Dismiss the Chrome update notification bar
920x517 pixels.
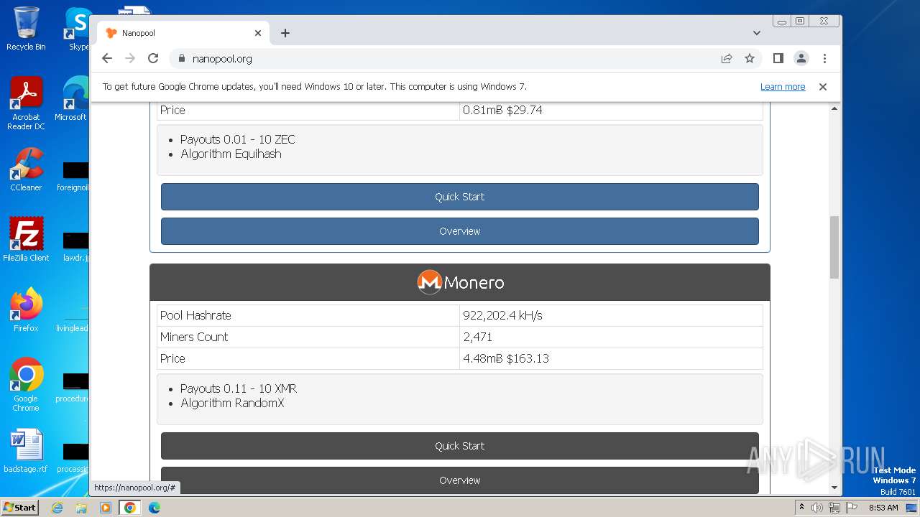[x=823, y=87]
